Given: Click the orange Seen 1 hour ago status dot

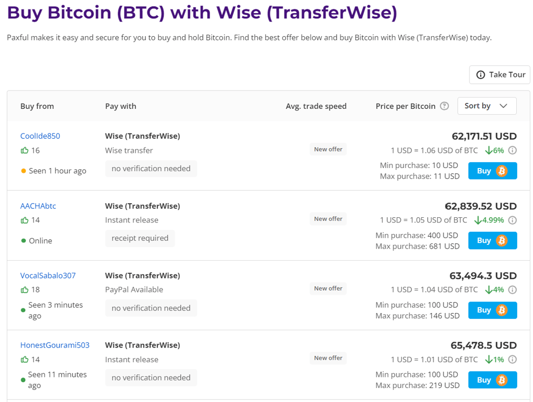Looking at the screenshot, I should pyautogui.click(x=23, y=170).
